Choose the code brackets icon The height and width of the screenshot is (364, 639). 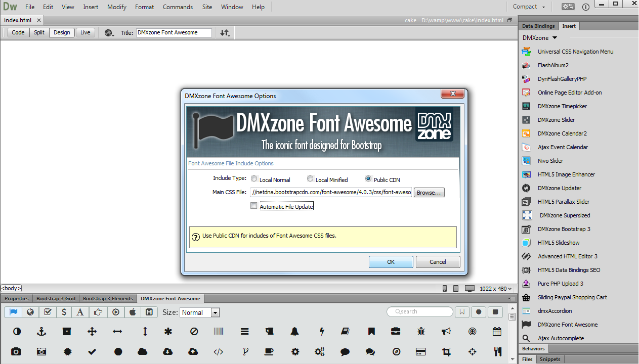click(219, 351)
